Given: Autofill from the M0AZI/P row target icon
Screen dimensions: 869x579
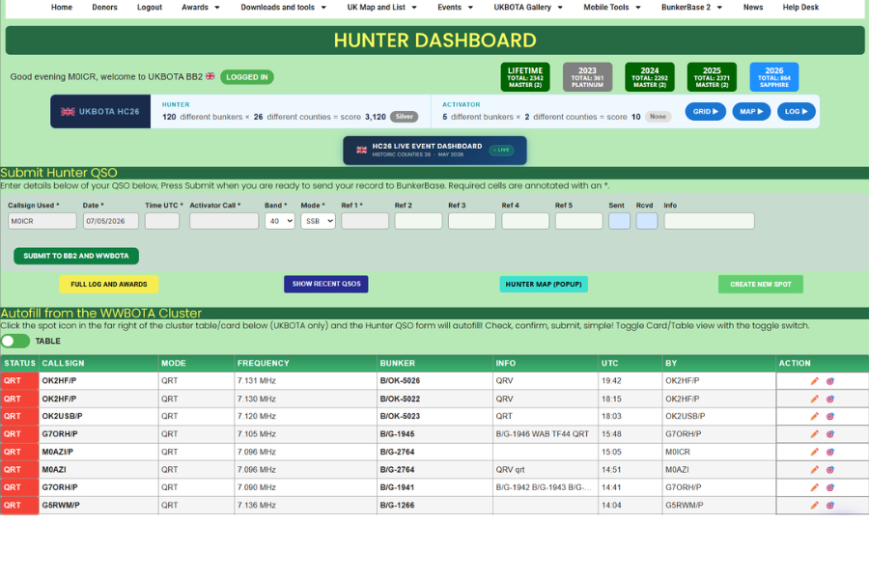Looking at the screenshot, I should (830, 453).
